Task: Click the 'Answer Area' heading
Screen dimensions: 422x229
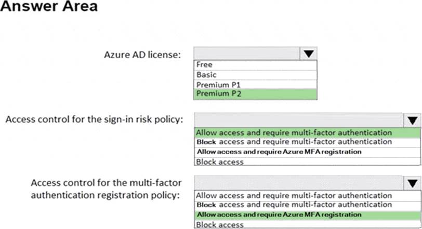Action: coord(49,8)
